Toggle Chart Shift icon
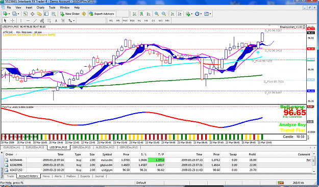Screen dimensions: 319x187 pyautogui.click(x=180, y=14)
